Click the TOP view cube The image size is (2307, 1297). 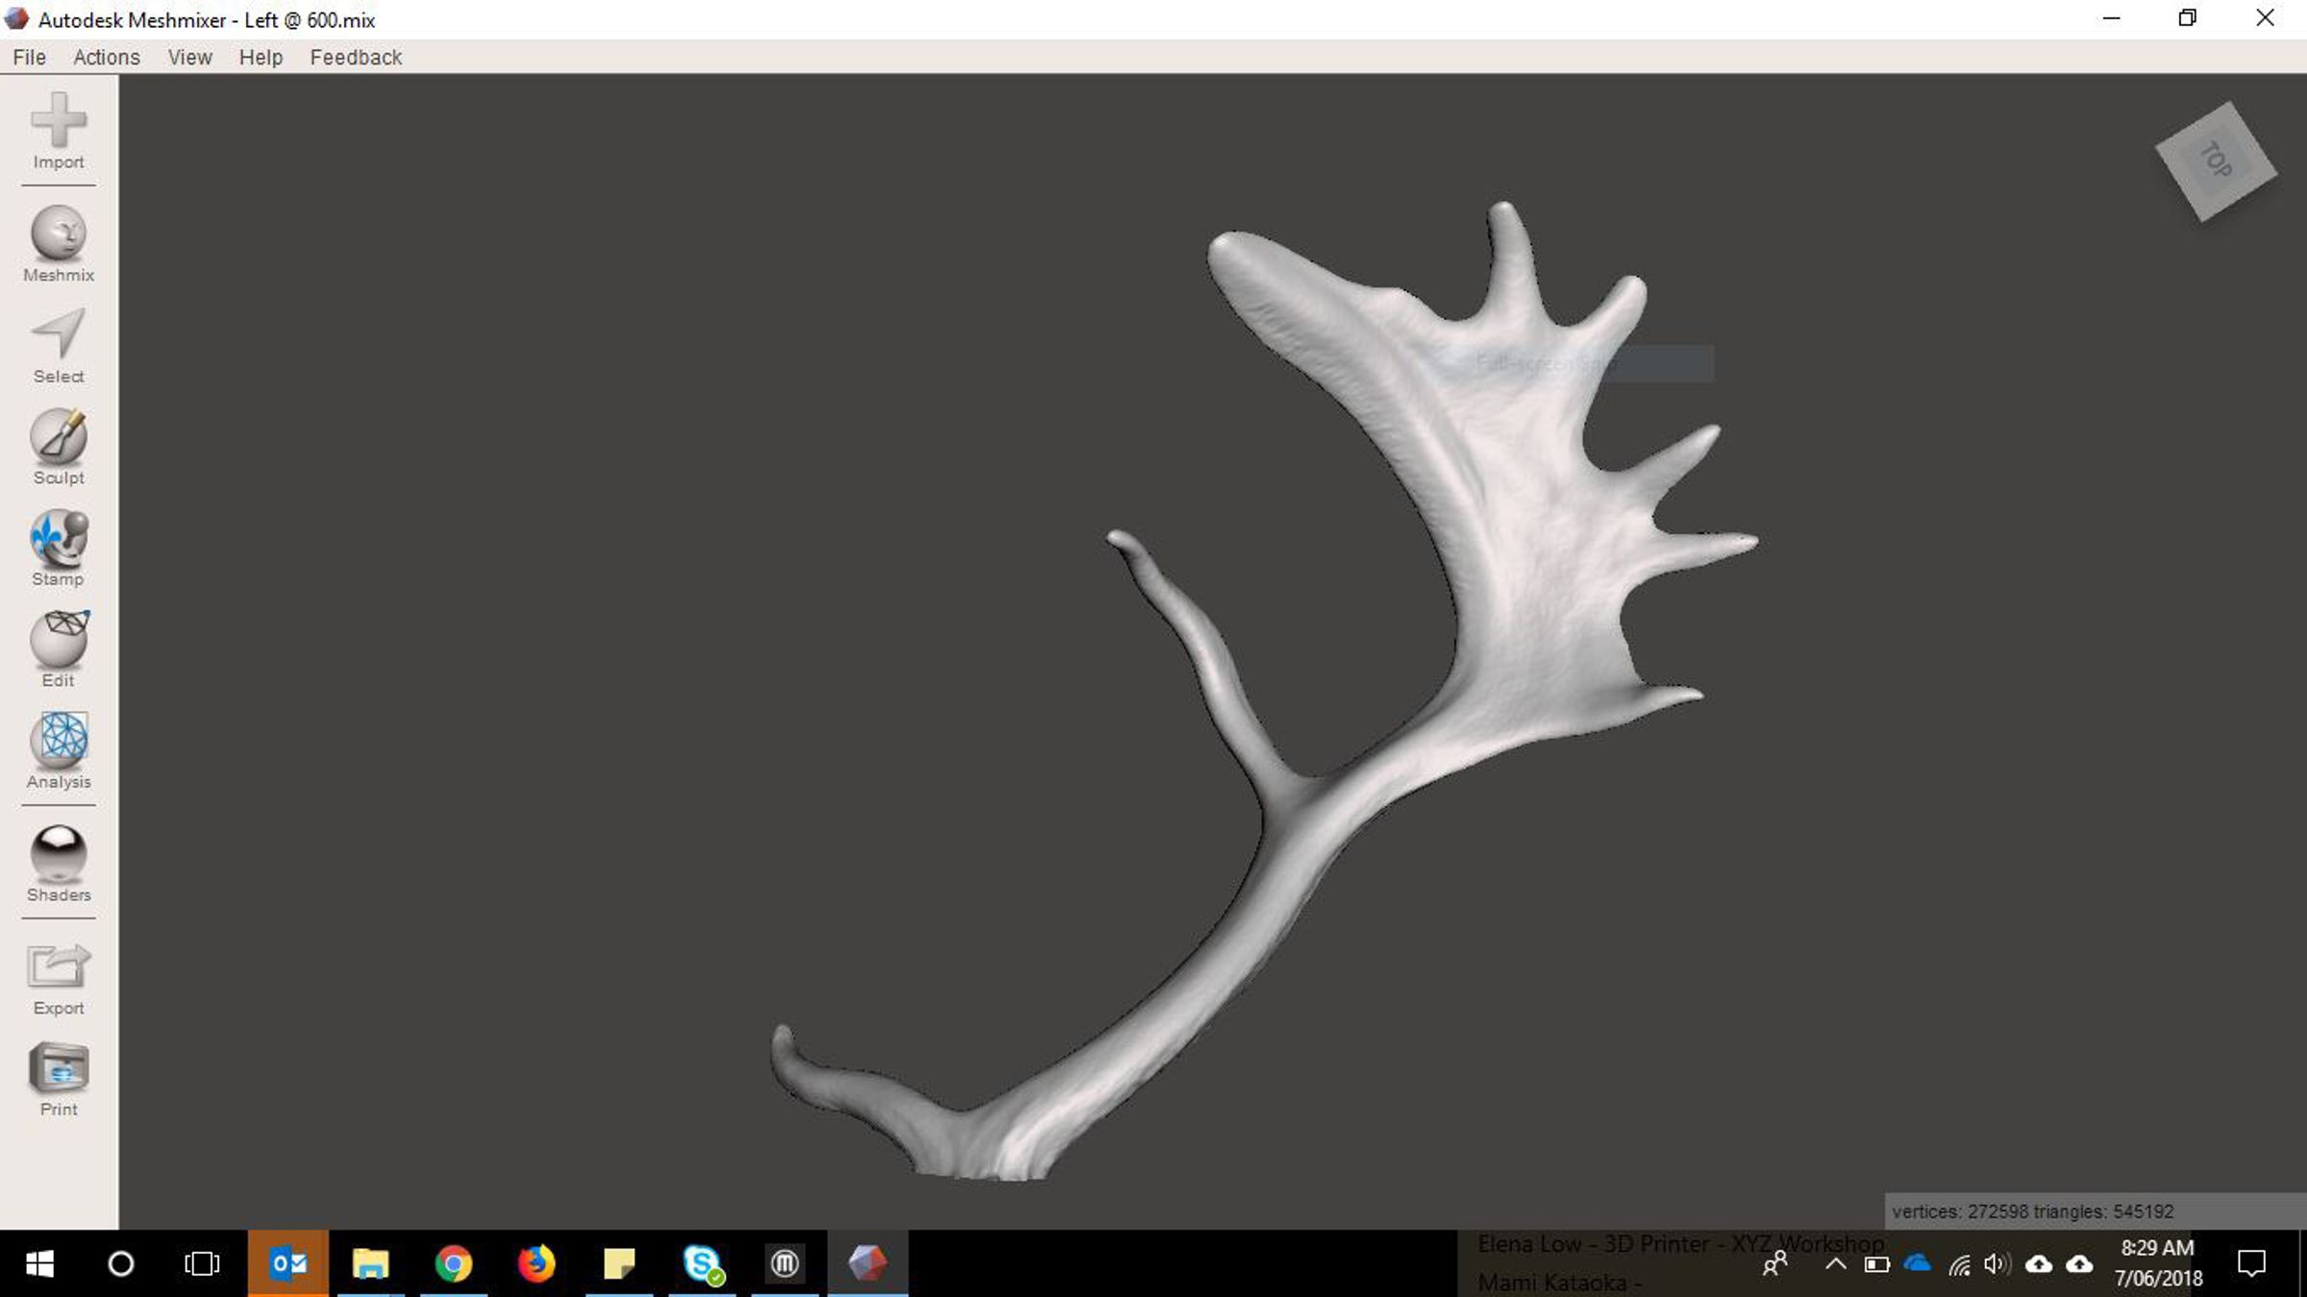(x=2215, y=160)
